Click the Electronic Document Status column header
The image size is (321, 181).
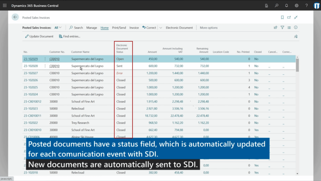click(x=122, y=48)
